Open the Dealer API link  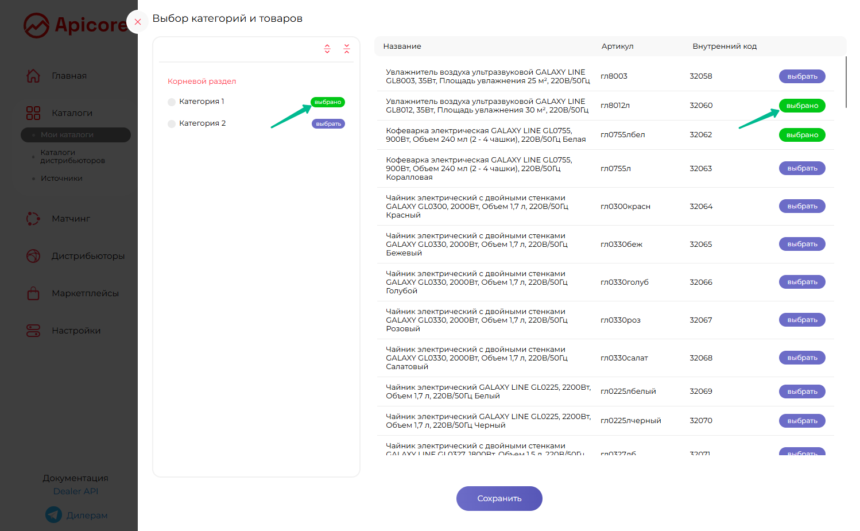click(x=76, y=491)
